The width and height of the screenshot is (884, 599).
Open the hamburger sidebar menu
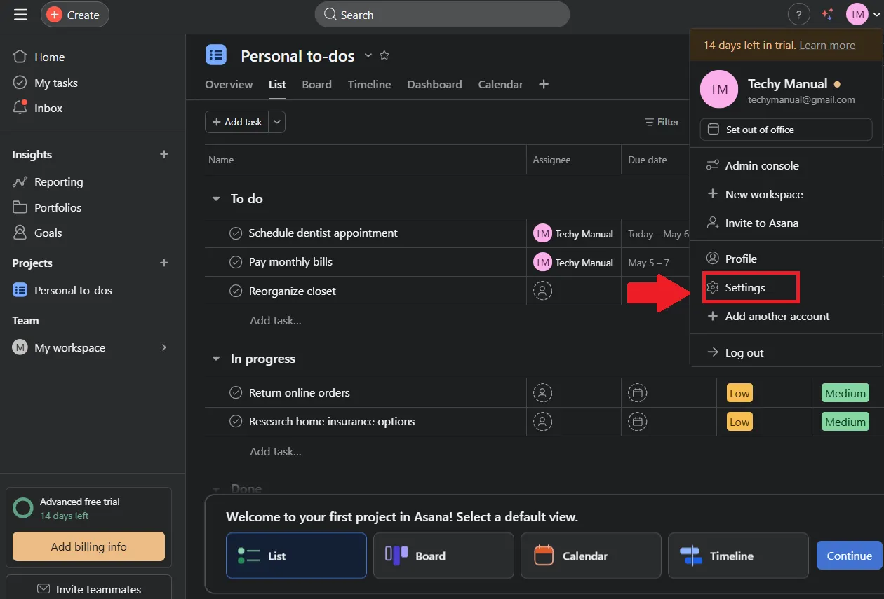click(x=20, y=15)
